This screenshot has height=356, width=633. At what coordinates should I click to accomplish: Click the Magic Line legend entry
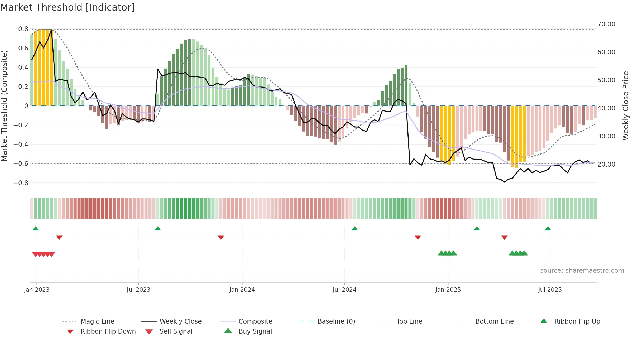tap(88, 321)
